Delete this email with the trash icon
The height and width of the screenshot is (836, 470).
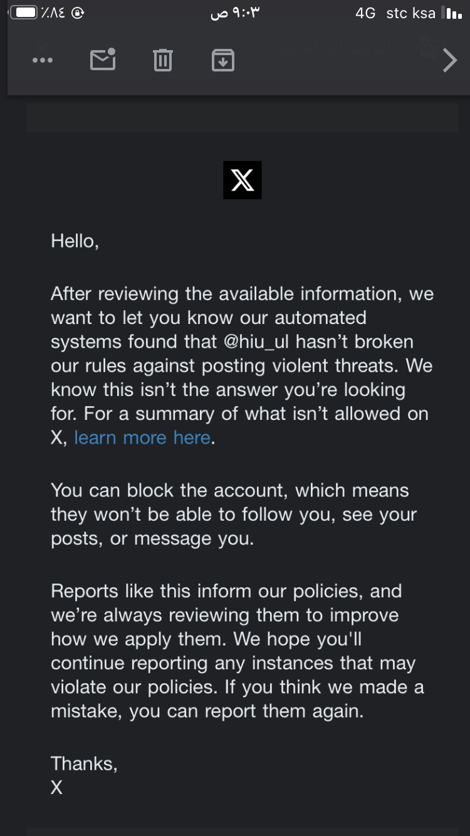tap(163, 60)
